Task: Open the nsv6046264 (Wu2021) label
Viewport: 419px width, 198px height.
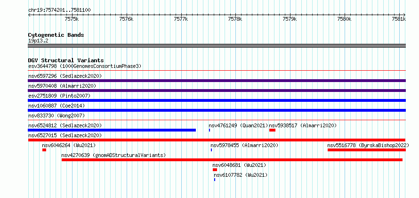Action: [x=69, y=145]
